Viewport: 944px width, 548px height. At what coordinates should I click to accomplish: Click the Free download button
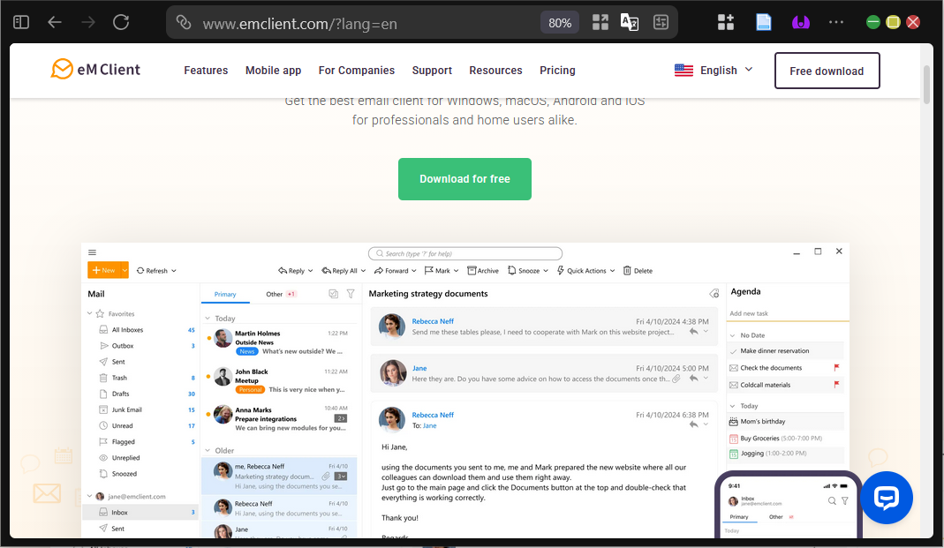pyautogui.click(x=827, y=71)
